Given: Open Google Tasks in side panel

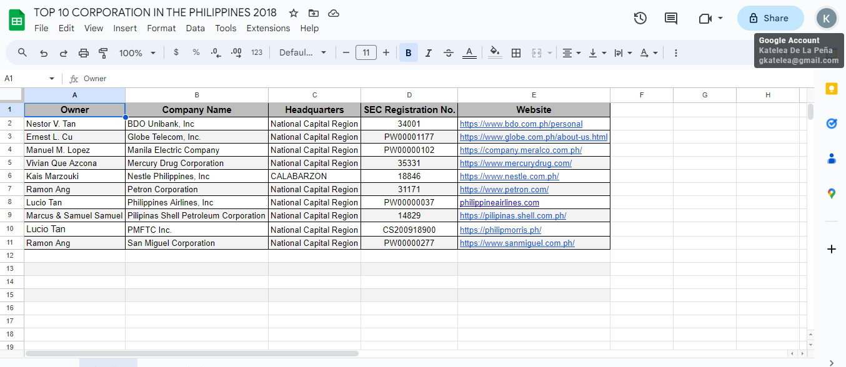Looking at the screenshot, I should [832, 124].
